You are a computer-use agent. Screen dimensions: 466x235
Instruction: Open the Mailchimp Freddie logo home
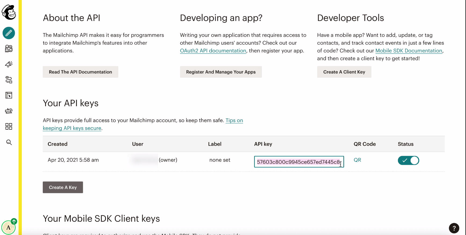[9, 12]
